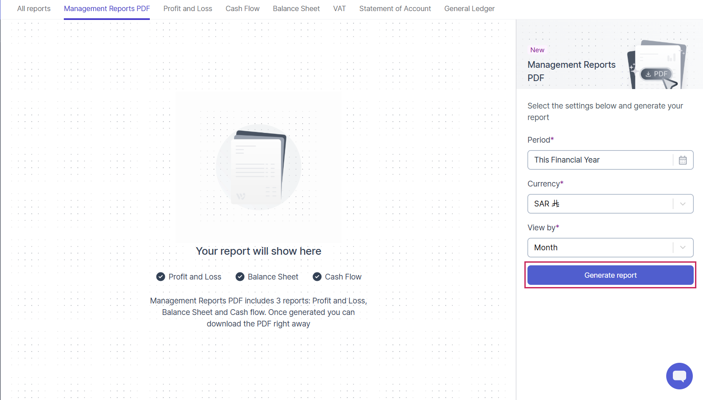
Task: Open the VAT tab
Action: tap(339, 9)
